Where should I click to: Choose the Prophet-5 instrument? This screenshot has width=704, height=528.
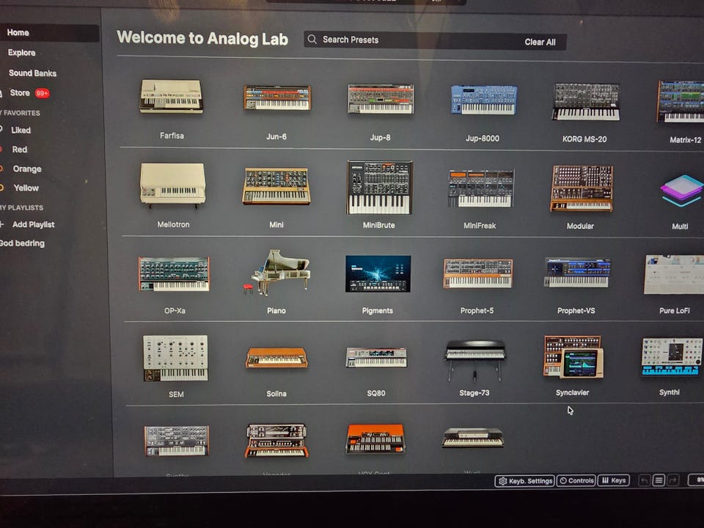477,273
